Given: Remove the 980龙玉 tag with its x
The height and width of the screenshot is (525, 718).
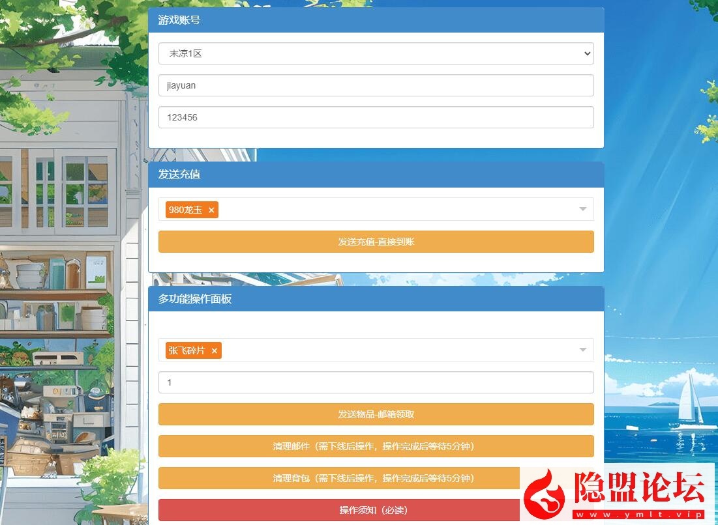Looking at the screenshot, I should point(211,210).
